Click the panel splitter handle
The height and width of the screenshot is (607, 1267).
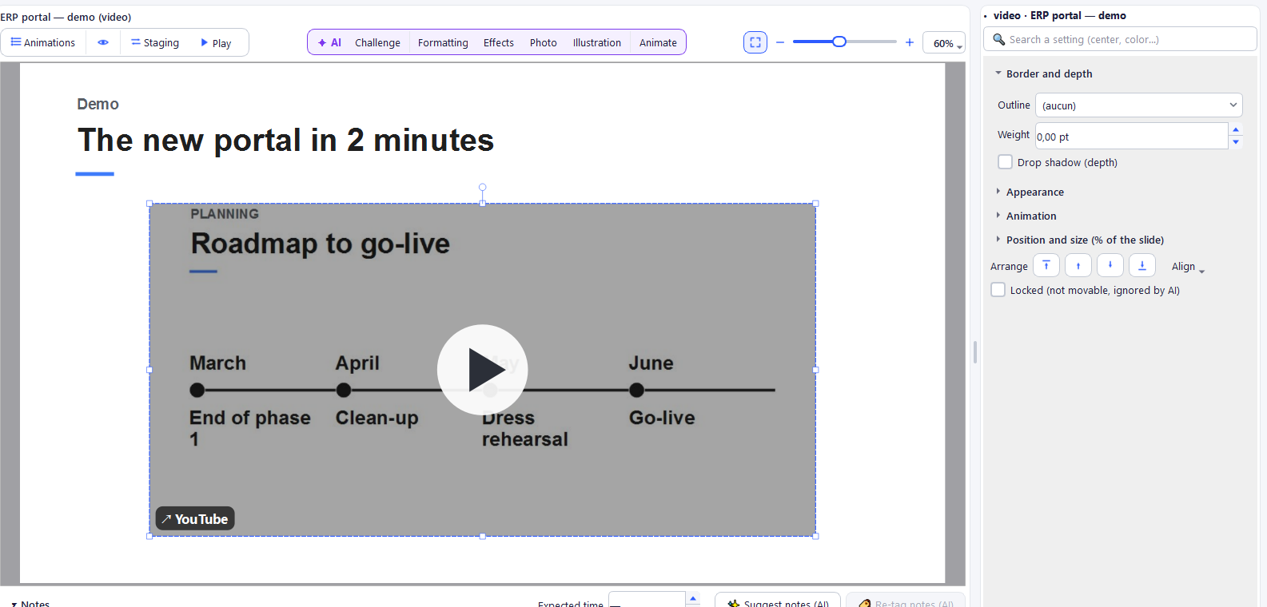tap(975, 352)
